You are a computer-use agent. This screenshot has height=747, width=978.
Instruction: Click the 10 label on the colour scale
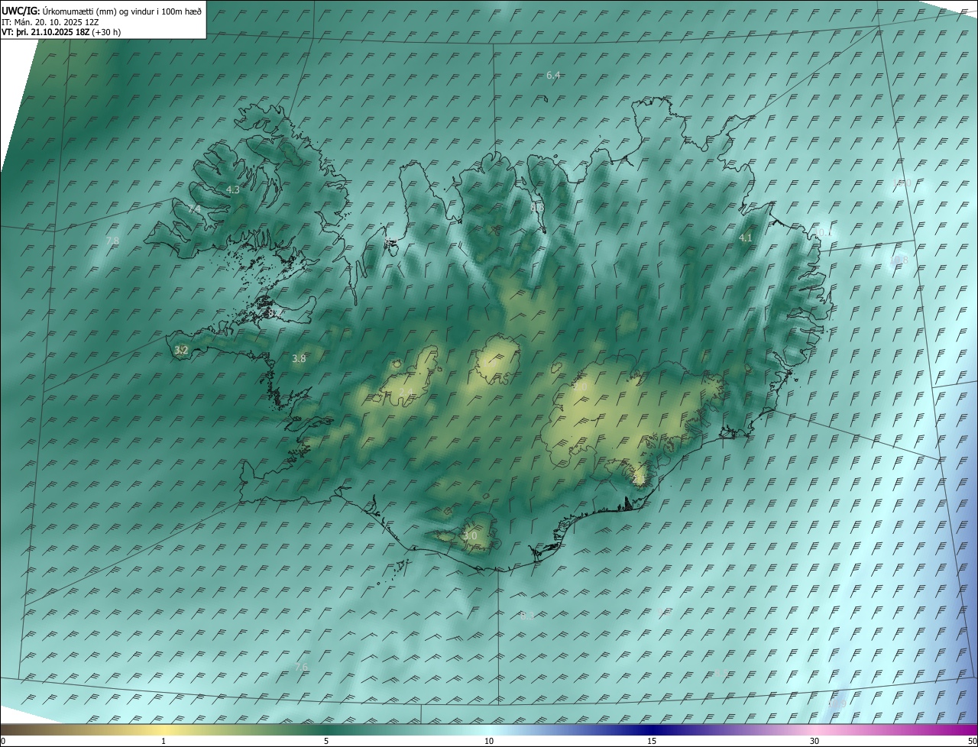pyautogui.click(x=489, y=741)
